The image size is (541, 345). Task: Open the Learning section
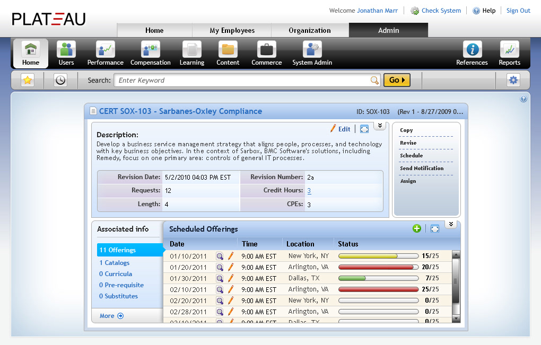(192, 54)
